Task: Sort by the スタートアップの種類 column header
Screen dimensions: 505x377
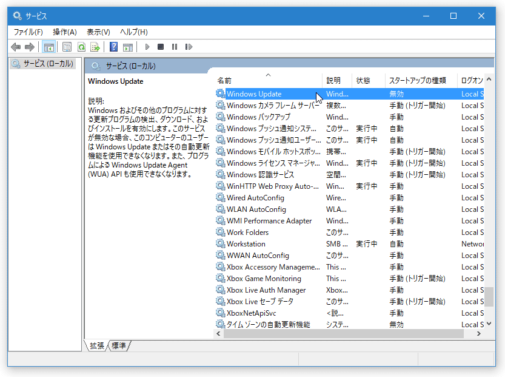Action: [421, 80]
